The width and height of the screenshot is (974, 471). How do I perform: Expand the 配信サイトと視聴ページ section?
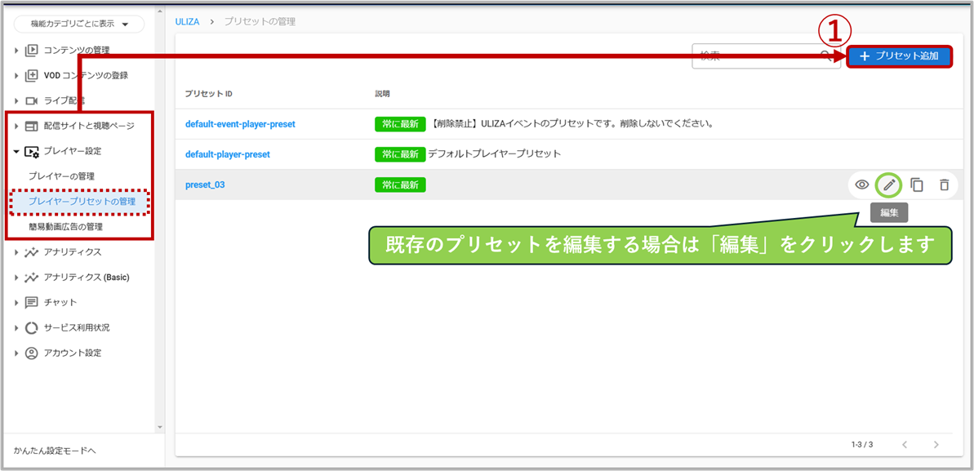16,127
